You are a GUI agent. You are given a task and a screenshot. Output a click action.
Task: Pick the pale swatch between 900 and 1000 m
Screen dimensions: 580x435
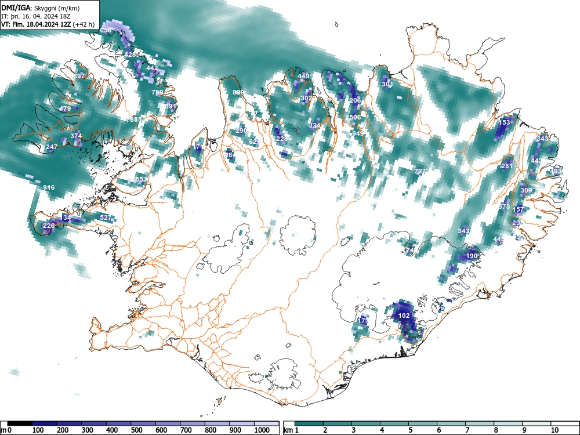(x=242, y=423)
